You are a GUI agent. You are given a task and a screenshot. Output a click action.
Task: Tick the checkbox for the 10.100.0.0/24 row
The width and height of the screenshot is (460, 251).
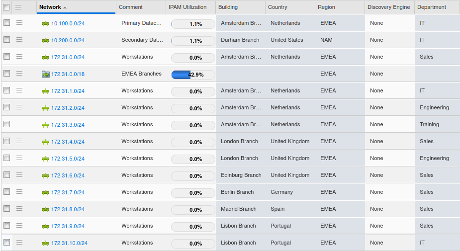pyautogui.click(x=6, y=23)
